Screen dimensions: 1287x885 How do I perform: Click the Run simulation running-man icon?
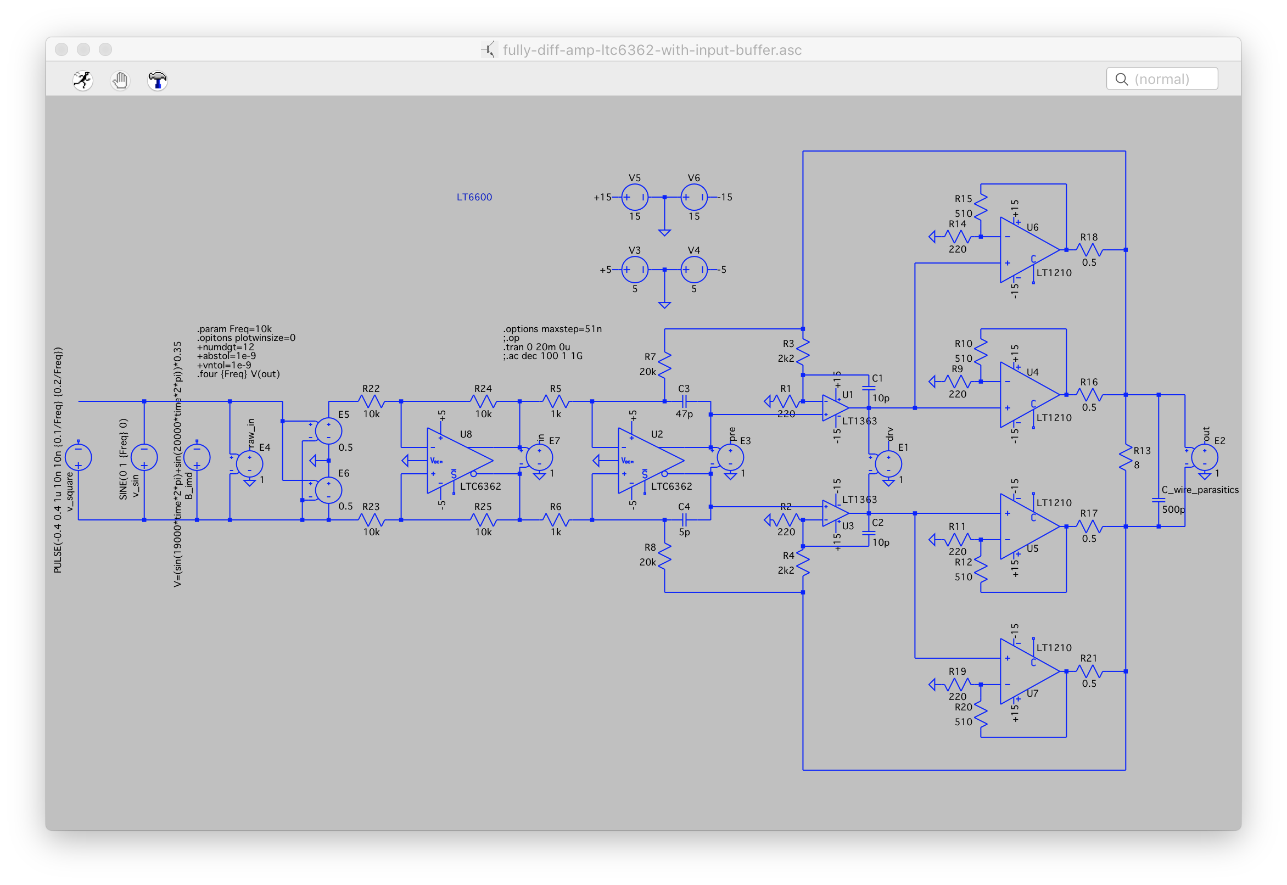point(82,80)
